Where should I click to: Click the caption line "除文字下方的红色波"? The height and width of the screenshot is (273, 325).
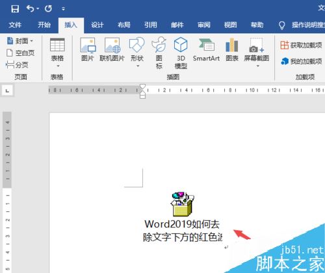tap(183, 237)
